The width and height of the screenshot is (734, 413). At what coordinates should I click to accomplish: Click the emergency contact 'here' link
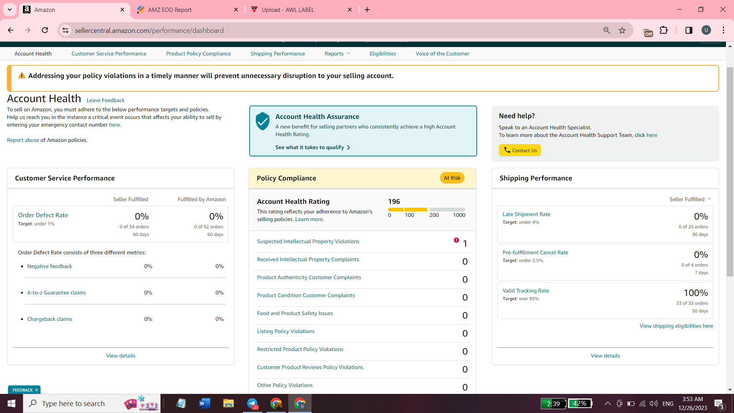tap(114, 125)
